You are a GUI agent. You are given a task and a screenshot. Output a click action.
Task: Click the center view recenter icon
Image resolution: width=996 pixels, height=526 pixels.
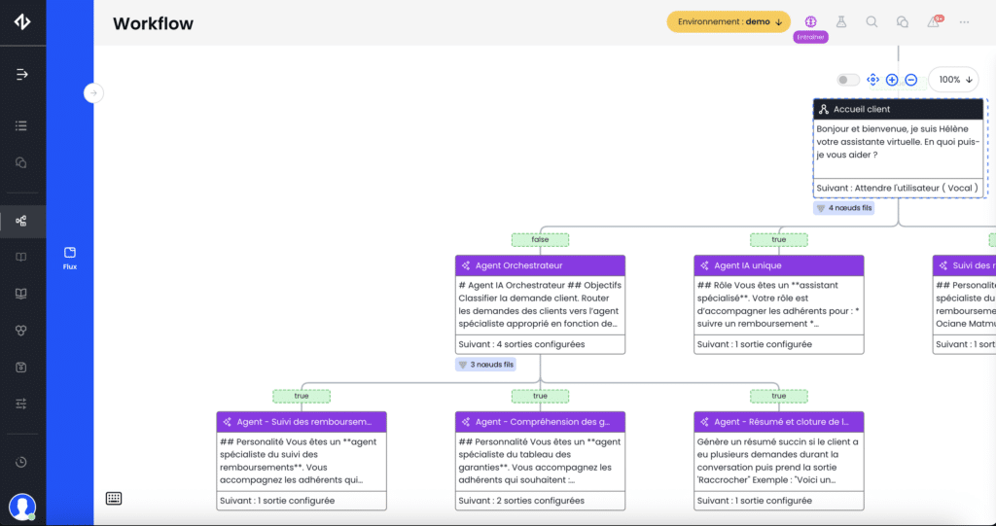point(872,80)
